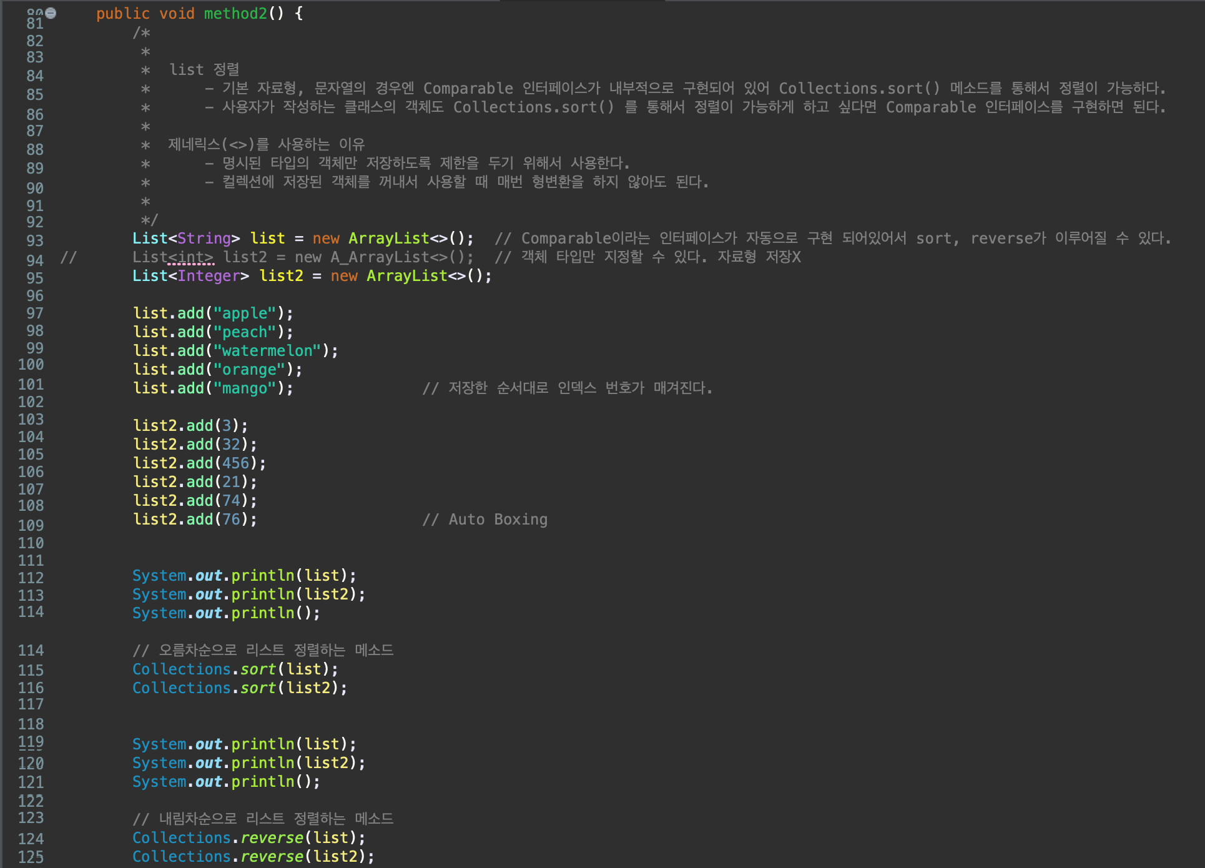
Task: Click the "list 정렬" comment heading
Action: click(204, 70)
